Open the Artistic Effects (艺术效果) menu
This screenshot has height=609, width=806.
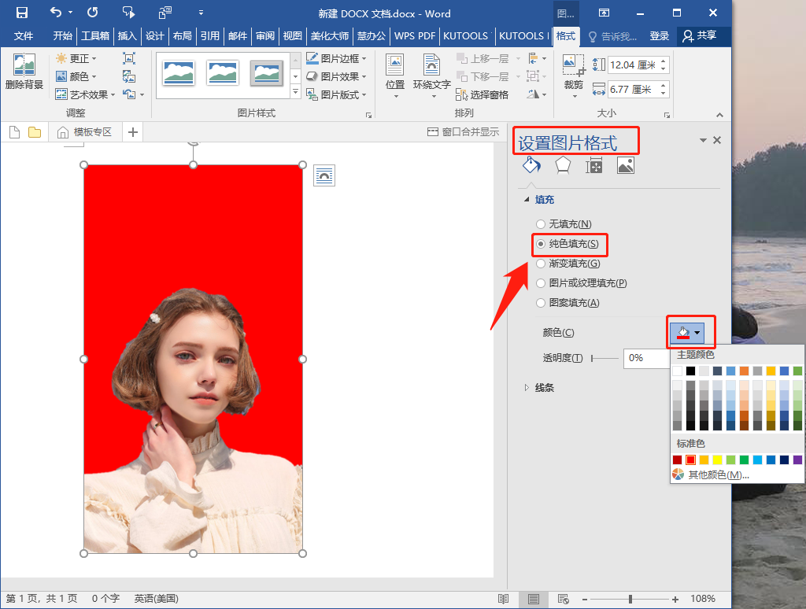(85, 94)
